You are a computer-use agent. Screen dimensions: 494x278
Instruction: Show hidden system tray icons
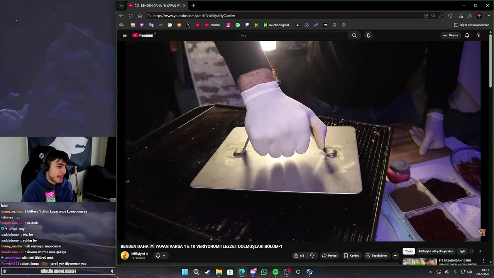pos(430,272)
